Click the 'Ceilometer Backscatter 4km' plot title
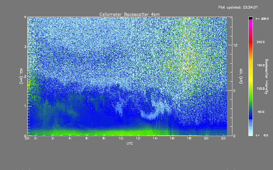 129,14
